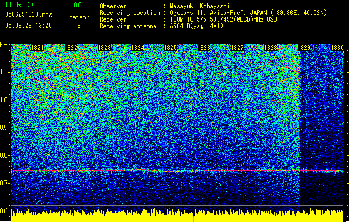Screen dimensions: 350x222
Task: Click the 0.8 kHz axis label
Action: pyautogui.click(x=4, y=155)
